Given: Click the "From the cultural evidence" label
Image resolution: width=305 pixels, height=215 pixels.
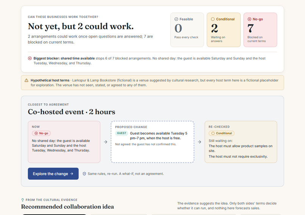Looking at the screenshot, I should [51, 200].
